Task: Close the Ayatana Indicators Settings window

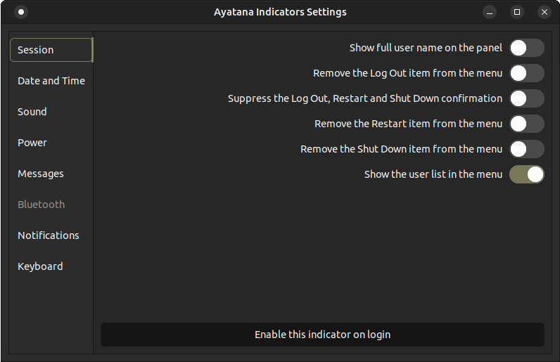Action: tap(544, 12)
